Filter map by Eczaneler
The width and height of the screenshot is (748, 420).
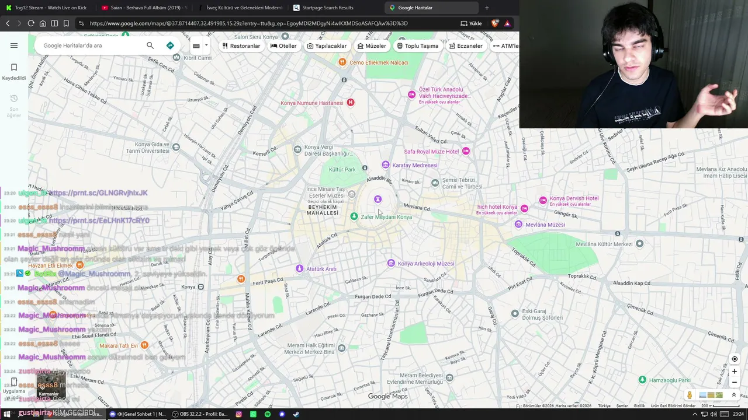[466, 46]
